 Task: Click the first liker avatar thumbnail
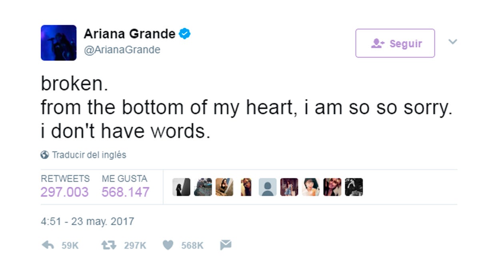pyautogui.click(x=181, y=187)
